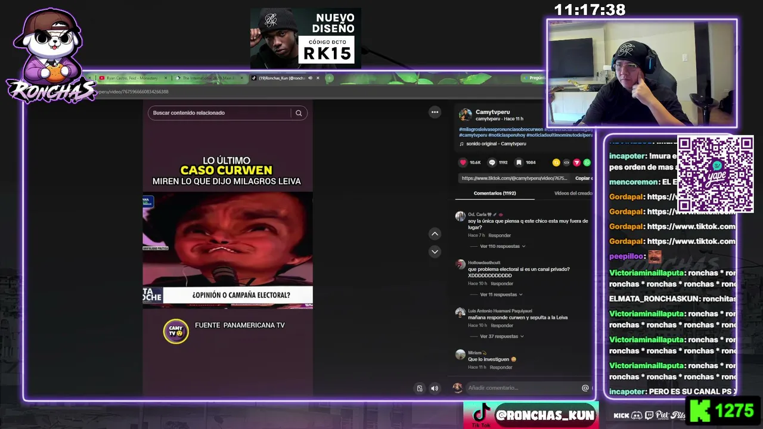Click Miriam's comment avatar

tap(460, 355)
